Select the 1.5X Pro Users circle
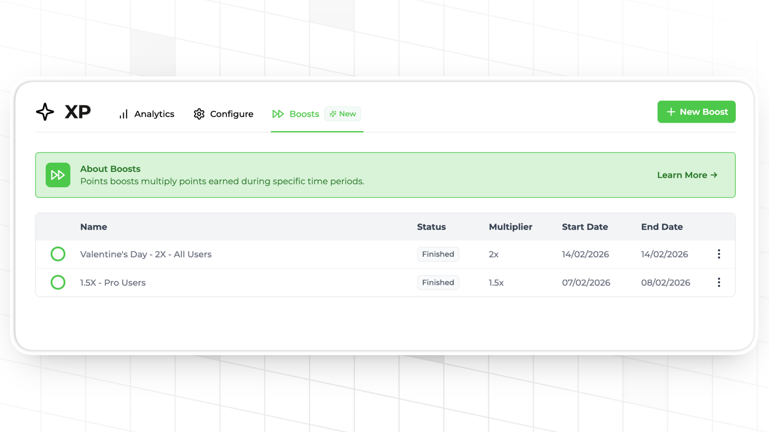The height and width of the screenshot is (432, 769). pyautogui.click(x=58, y=282)
